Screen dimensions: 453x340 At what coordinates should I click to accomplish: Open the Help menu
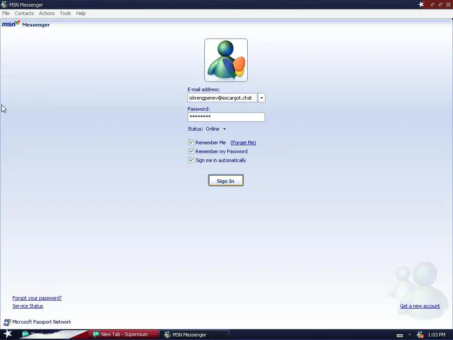pos(81,13)
